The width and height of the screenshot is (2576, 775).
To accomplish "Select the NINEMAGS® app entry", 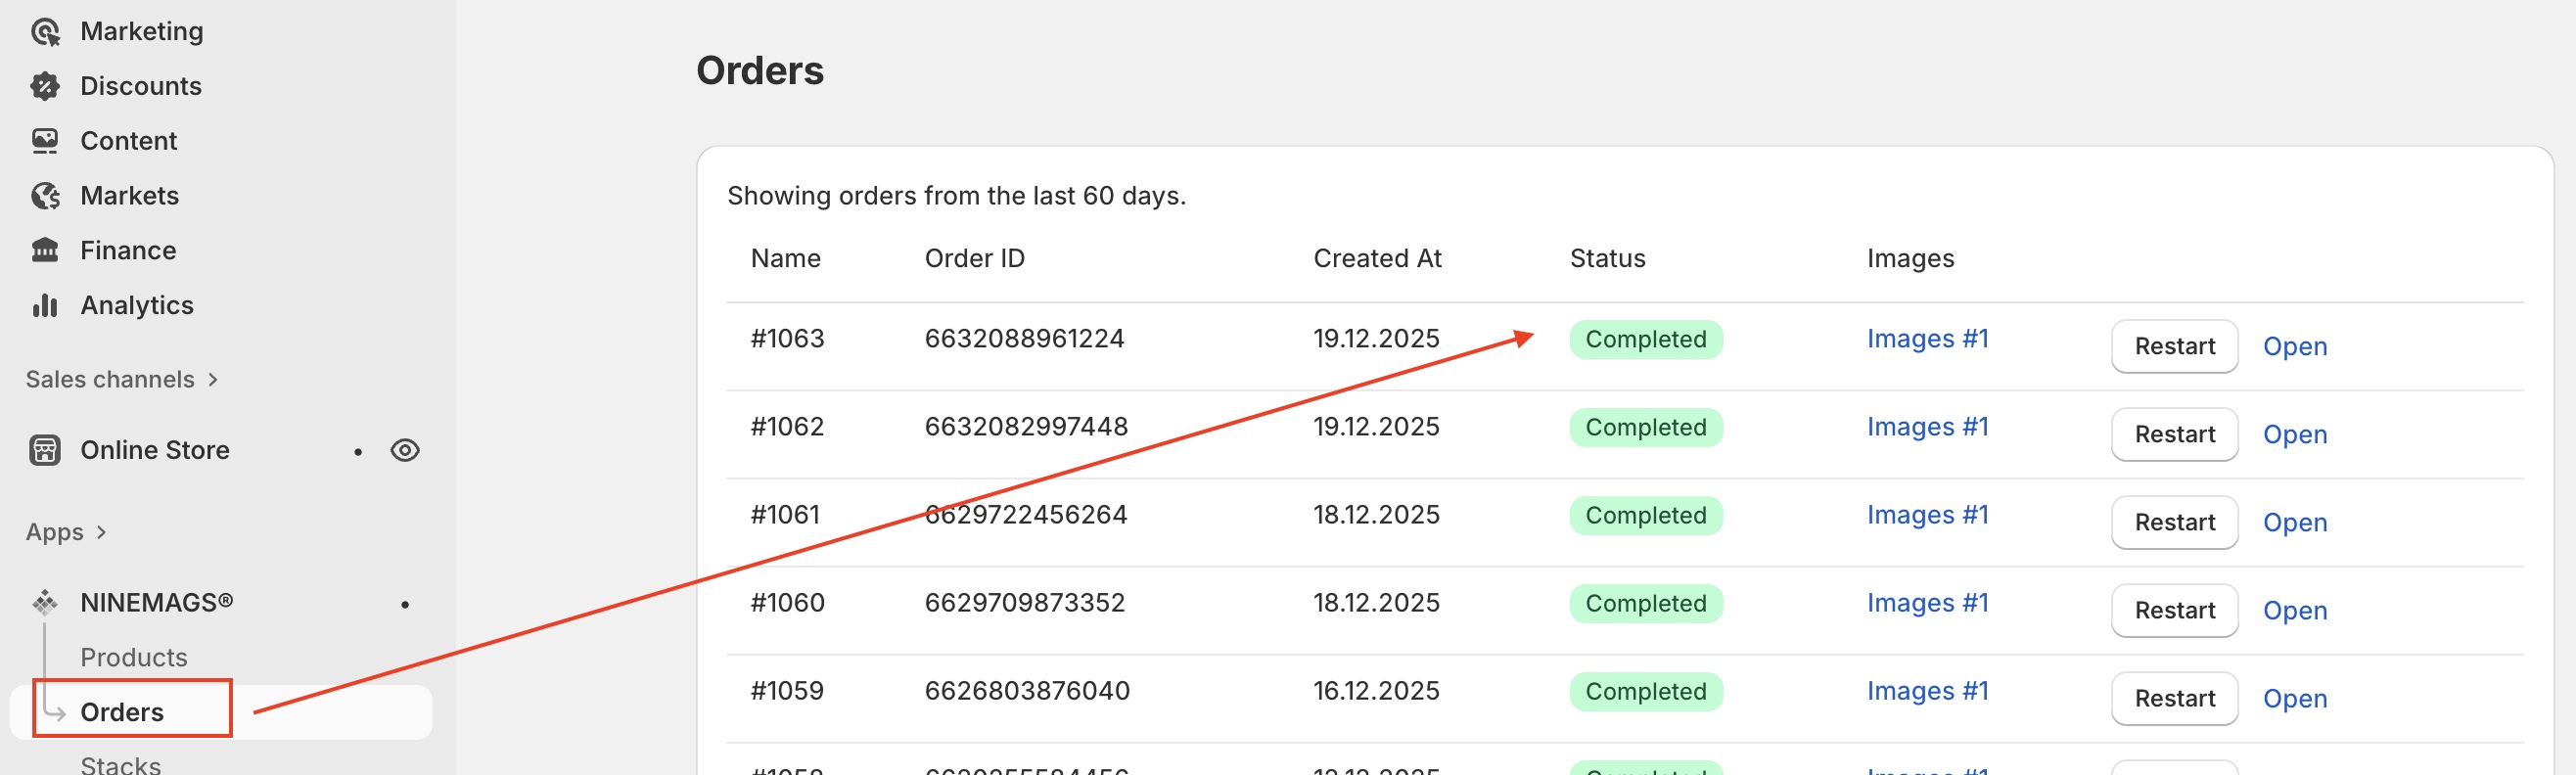I will pos(157,602).
